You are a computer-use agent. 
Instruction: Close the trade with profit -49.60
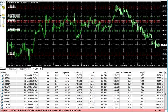163,104
